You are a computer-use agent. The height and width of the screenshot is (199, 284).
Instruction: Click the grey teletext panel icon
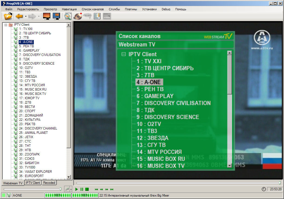click(107, 16)
